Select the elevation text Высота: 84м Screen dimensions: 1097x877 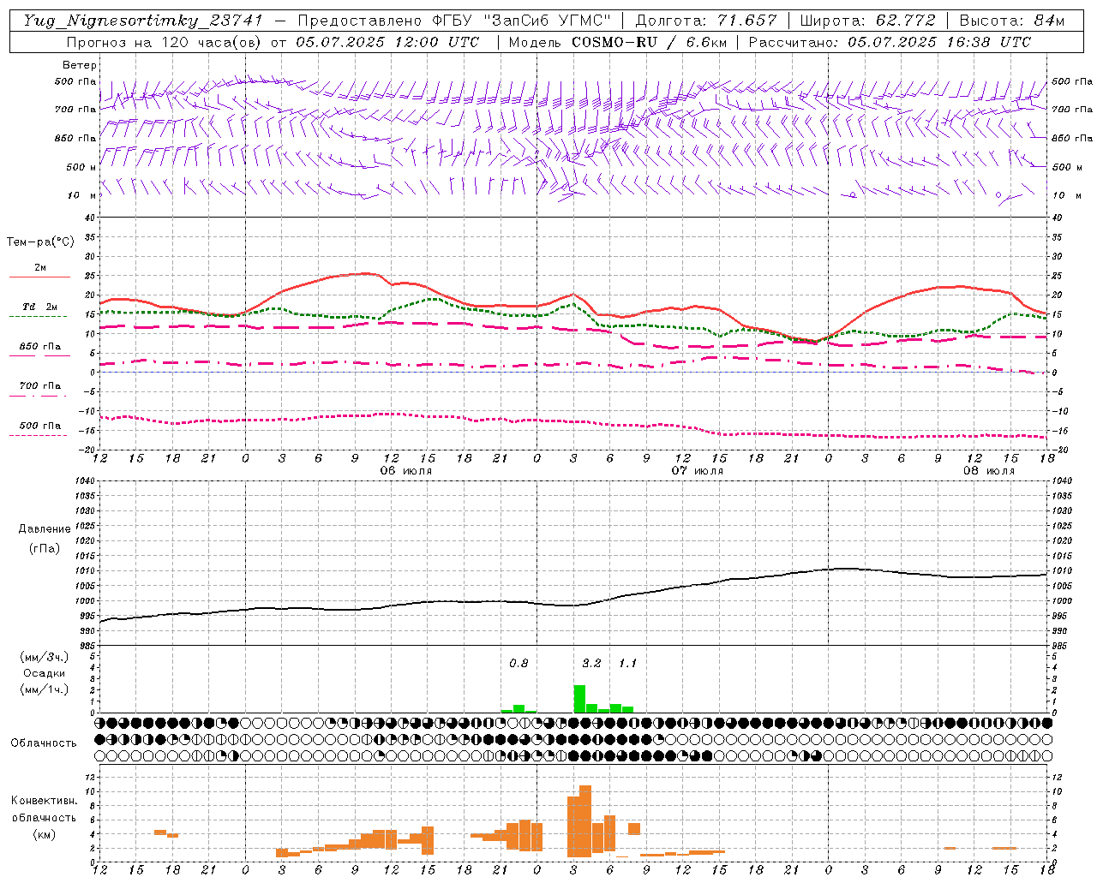1012,21
